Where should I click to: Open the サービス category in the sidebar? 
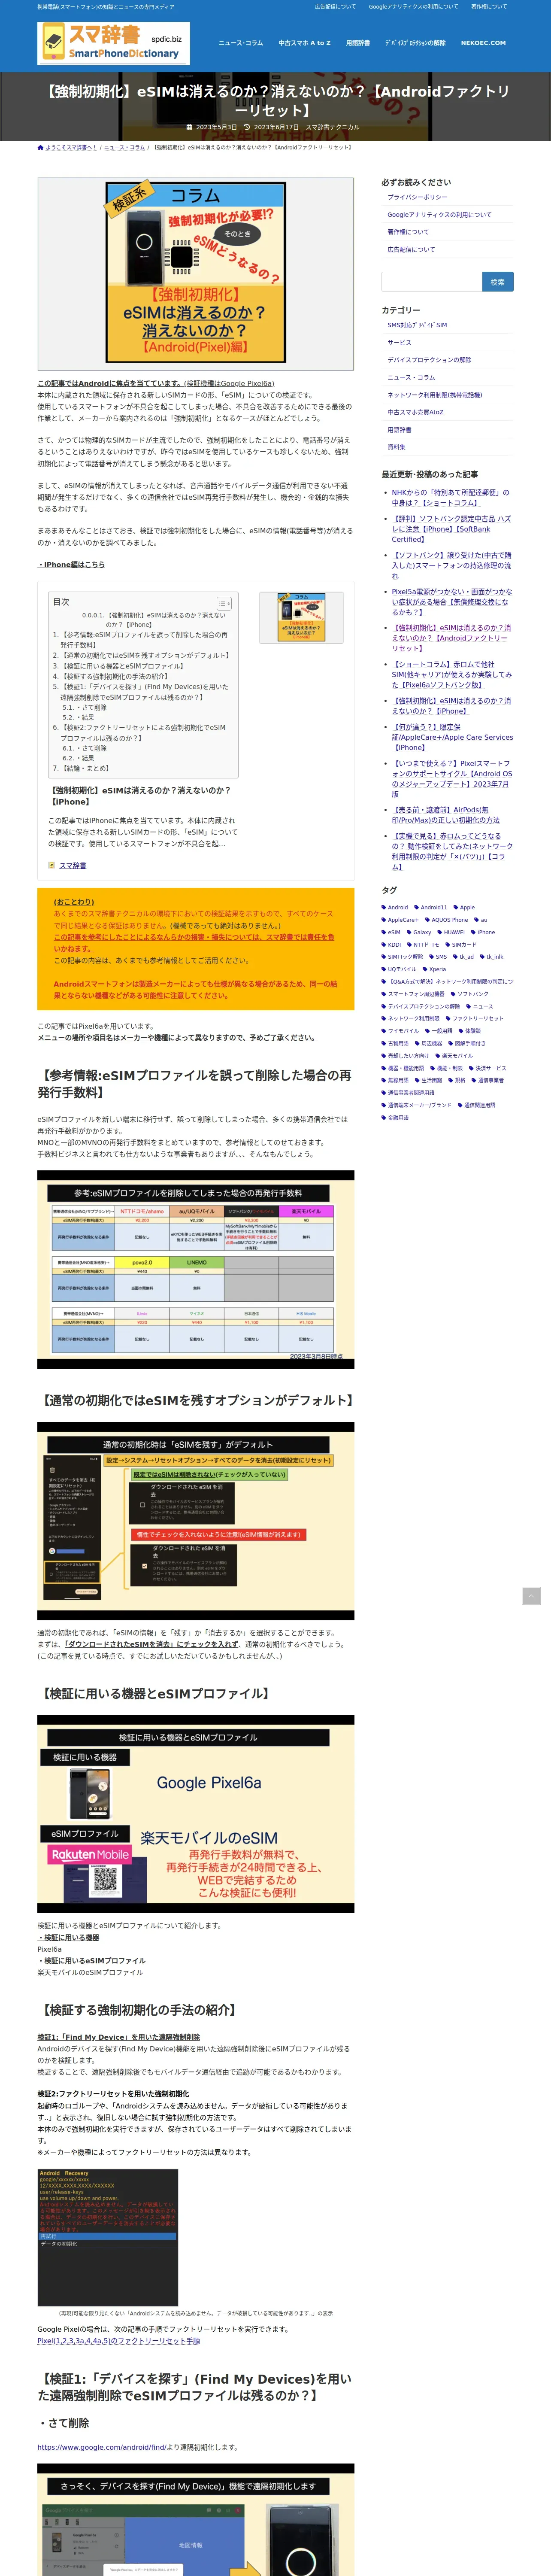(x=399, y=342)
